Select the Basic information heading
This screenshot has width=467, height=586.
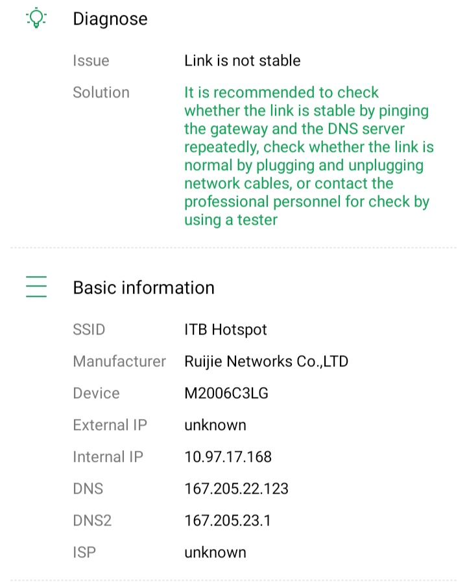143,288
